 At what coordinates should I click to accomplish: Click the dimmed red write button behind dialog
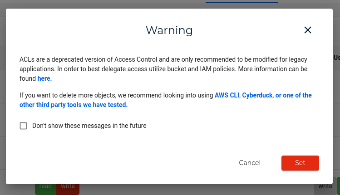tap(68, 188)
